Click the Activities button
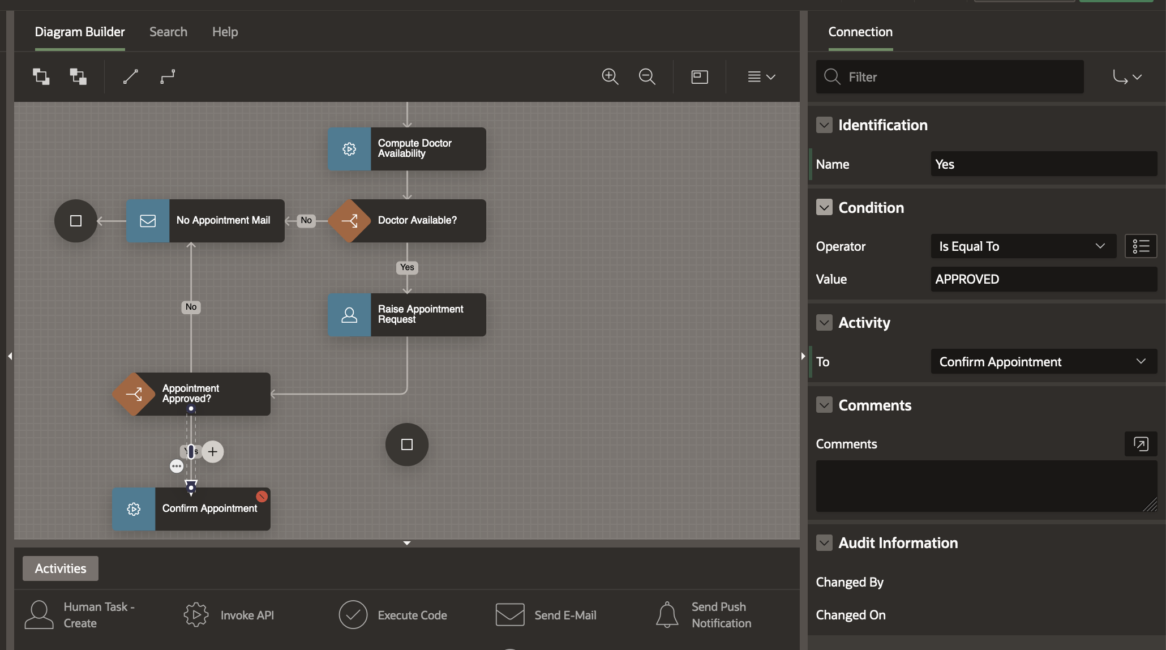The width and height of the screenshot is (1166, 650). pyautogui.click(x=61, y=568)
